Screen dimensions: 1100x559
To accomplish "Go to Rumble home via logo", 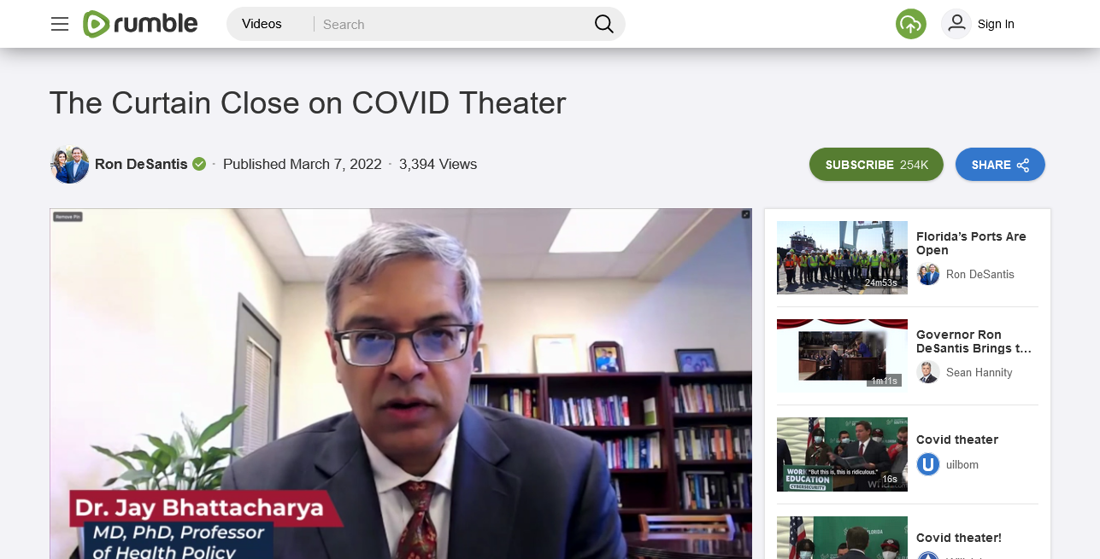I will pyautogui.click(x=140, y=24).
